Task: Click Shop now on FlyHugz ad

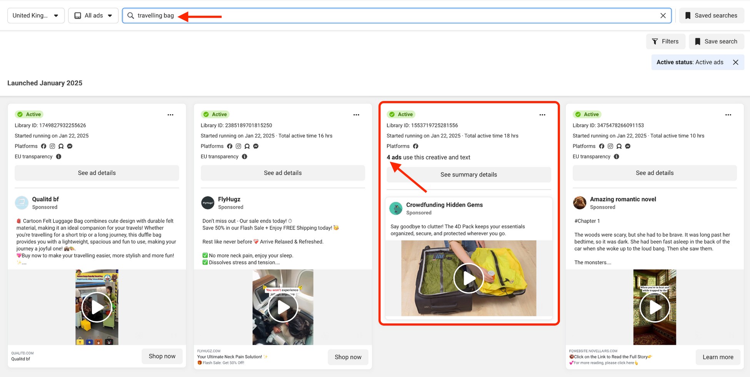Action: [x=348, y=357]
